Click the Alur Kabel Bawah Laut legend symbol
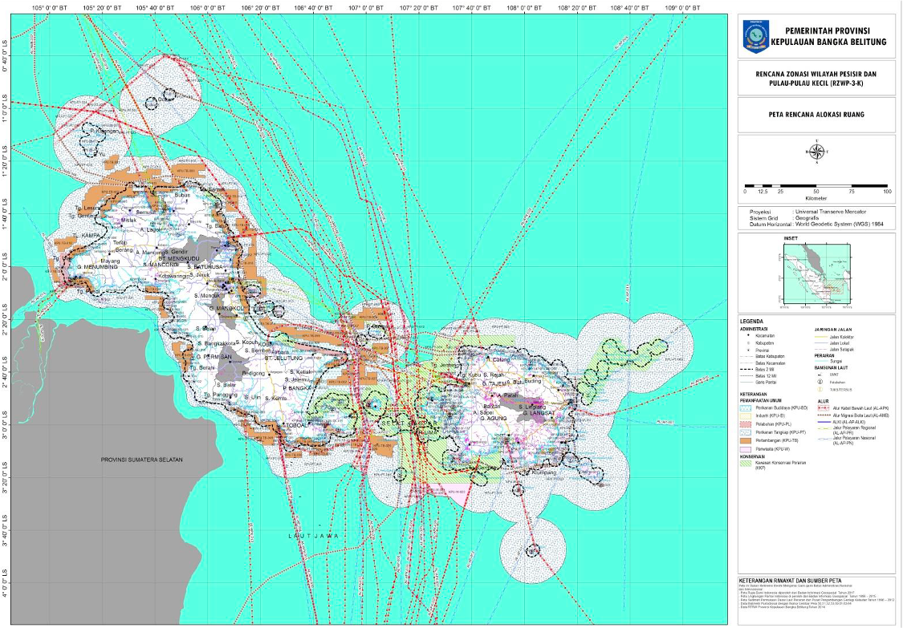 point(823,409)
